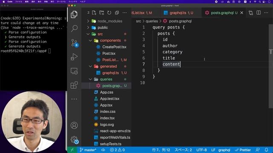Change language mode graphql in status bar
Viewport: 273px width, 153px height.
tap(224, 150)
